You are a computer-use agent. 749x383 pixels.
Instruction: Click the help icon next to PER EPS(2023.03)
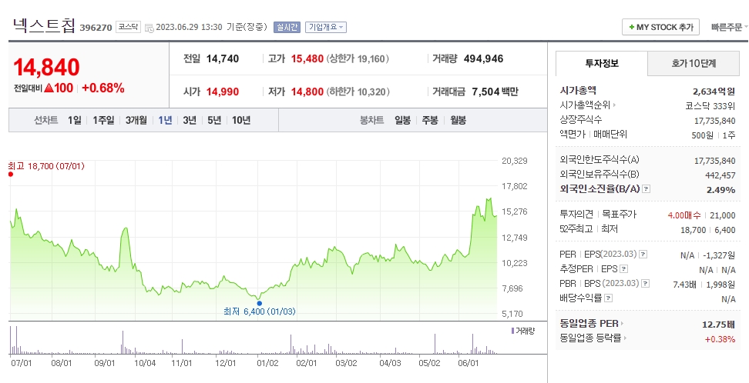[x=643, y=255]
